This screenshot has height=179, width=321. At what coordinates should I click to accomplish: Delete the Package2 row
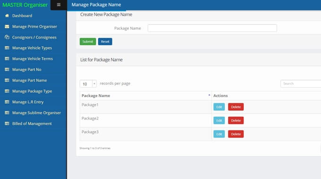point(236,121)
